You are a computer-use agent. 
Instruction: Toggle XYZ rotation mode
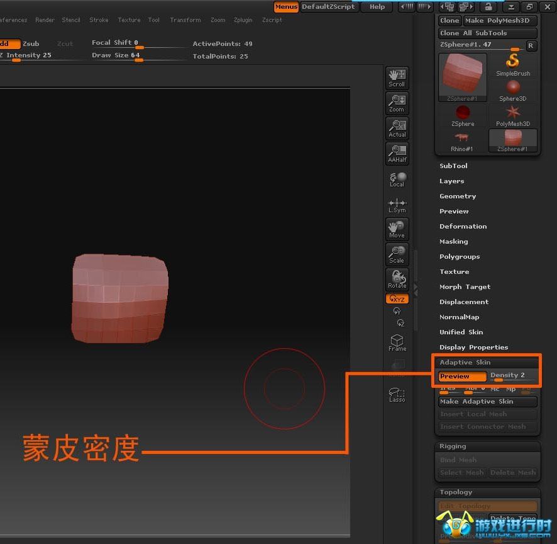(x=397, y=298)
